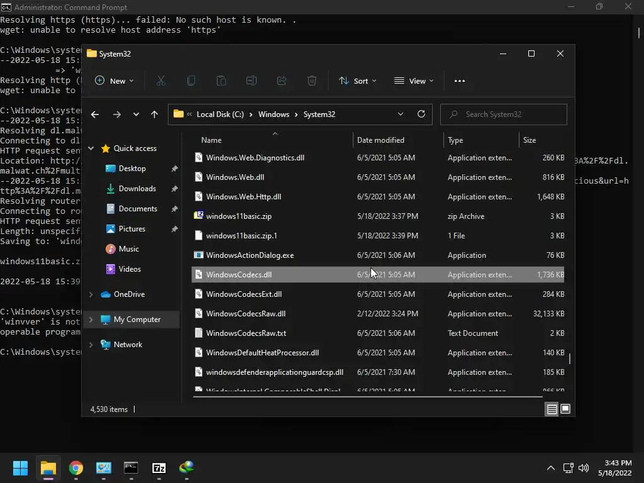Go up one folder level arrow
644x483 pixels.
154,114
